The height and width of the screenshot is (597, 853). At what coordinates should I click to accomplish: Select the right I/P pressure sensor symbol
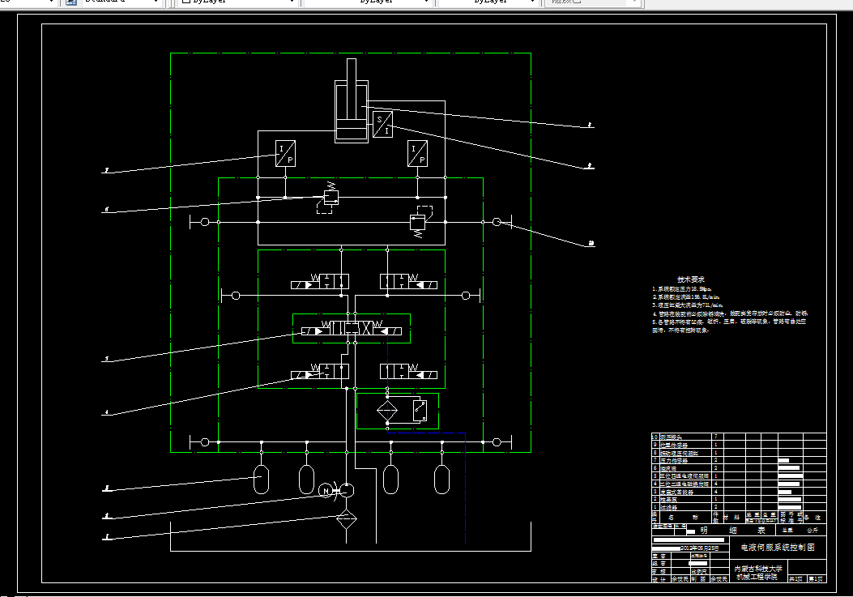[x=417, y=153]
